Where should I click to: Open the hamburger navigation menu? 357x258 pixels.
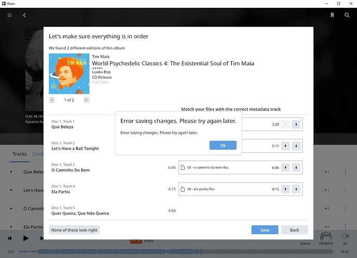point(9,15)
